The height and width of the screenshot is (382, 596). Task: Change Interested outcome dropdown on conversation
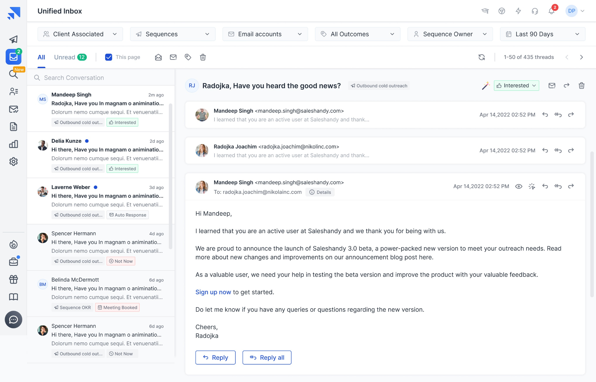coord(517,85)
